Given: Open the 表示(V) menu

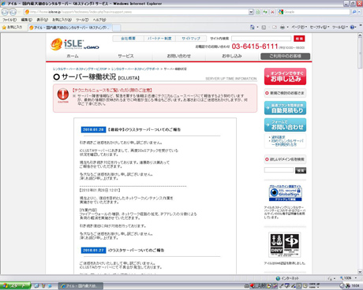Looking at the screenshot, I should (x=42, y=20).
